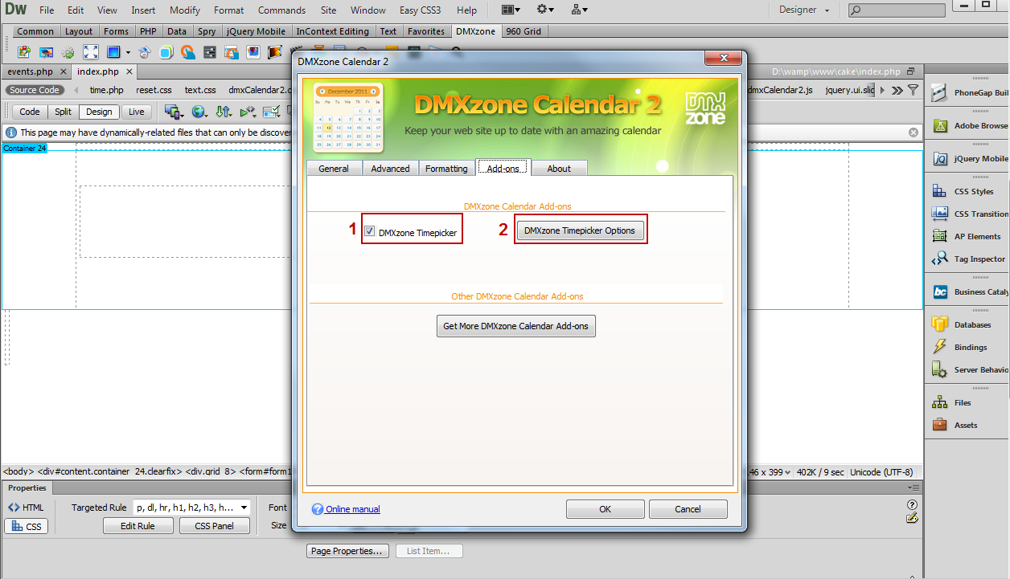Open the Files panel
This screenshot has width=1010, height=579.
[963, 402]
